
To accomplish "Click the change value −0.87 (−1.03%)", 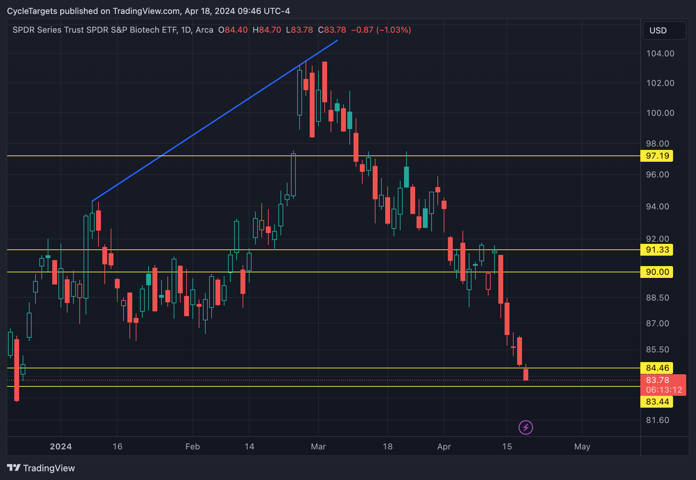I will 381,30.
